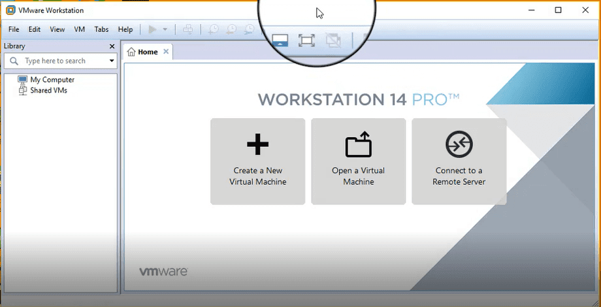Enter full screen mode via toolbar icon
This screenshot has width=601, height=307.
pos(306,40)
